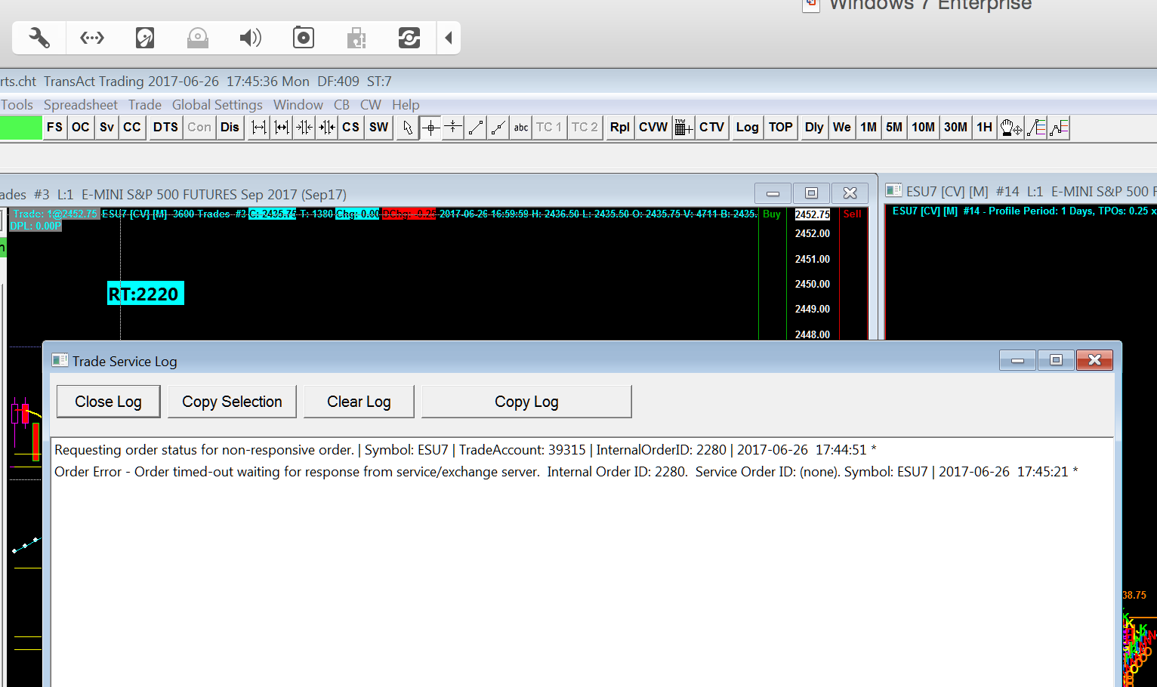Viewport: 1157px width, 687px height.
Task: Open the Global Settings menu
Action: pyautogui.click(x=218, y=105)
